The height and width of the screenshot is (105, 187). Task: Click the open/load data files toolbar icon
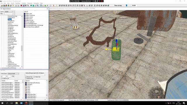point(2,6)
